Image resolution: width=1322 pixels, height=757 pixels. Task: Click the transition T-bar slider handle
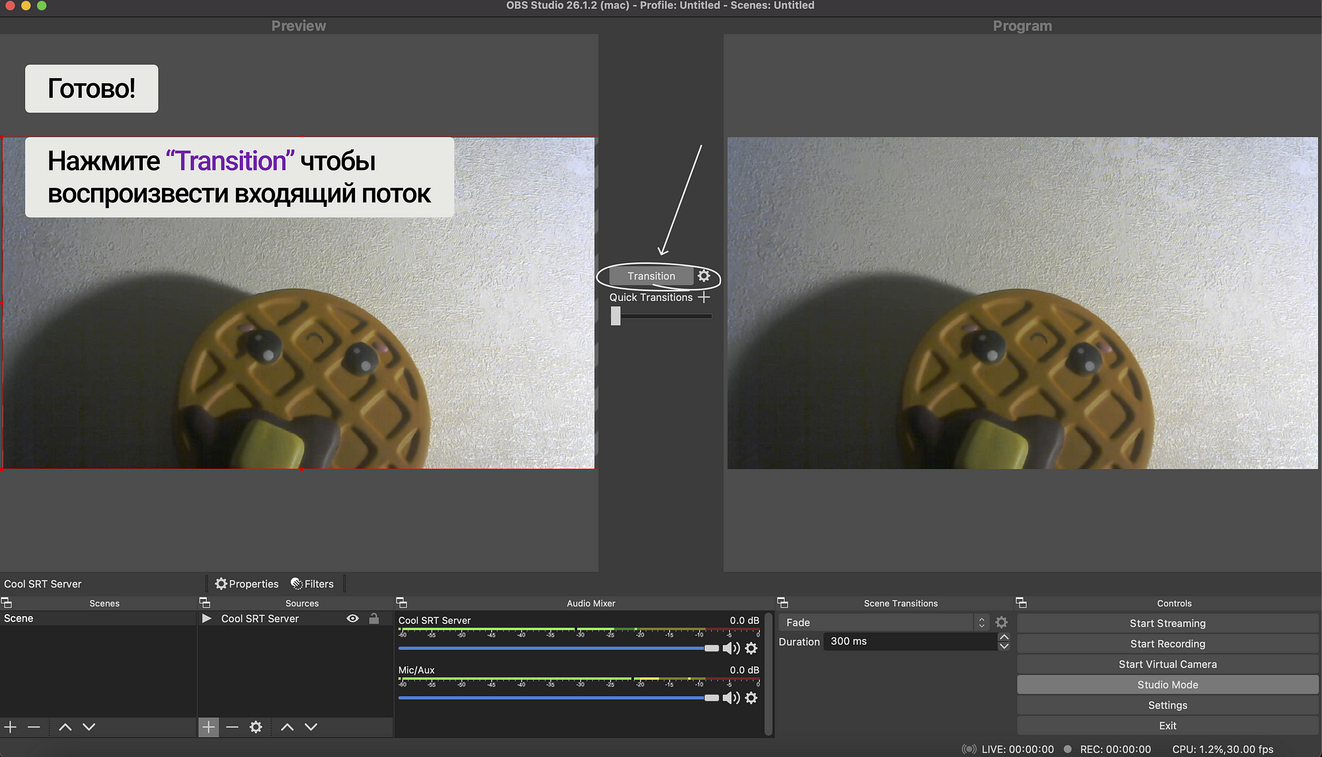(x=615, y=316)
